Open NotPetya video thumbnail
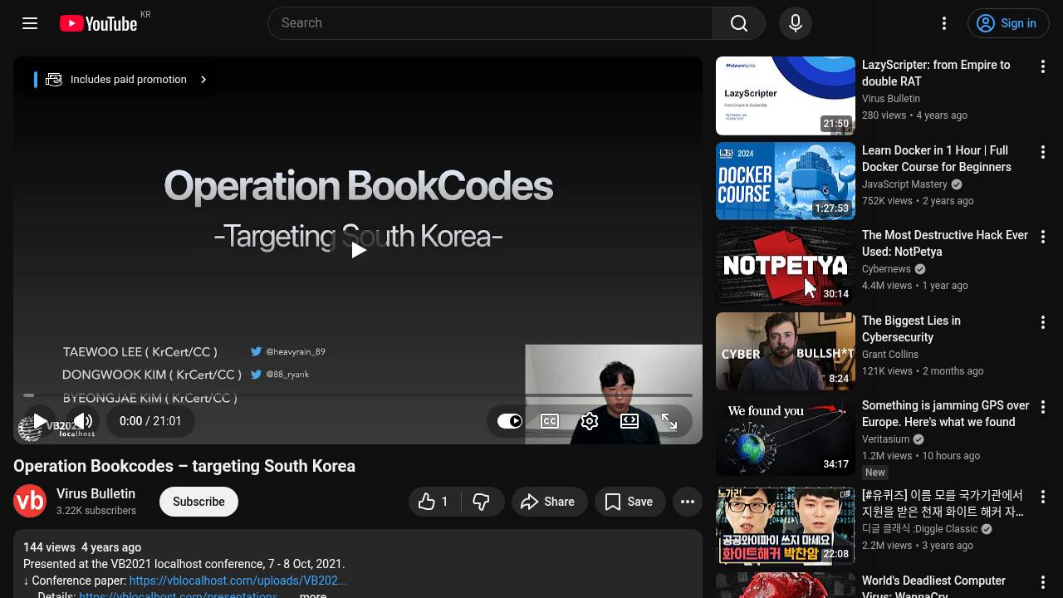This screenshot has width=1063, height=598. pos(786,266)
